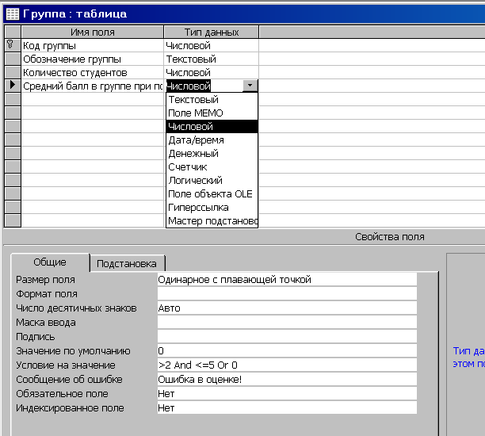The image size is (485, 436).
Task: Click the Имя поля column header
Action: (92, 33)
